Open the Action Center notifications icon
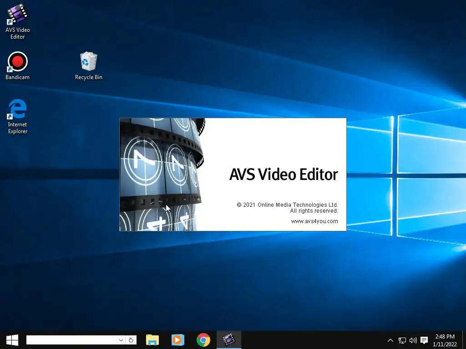466x349 pixels. coord(425,340)
